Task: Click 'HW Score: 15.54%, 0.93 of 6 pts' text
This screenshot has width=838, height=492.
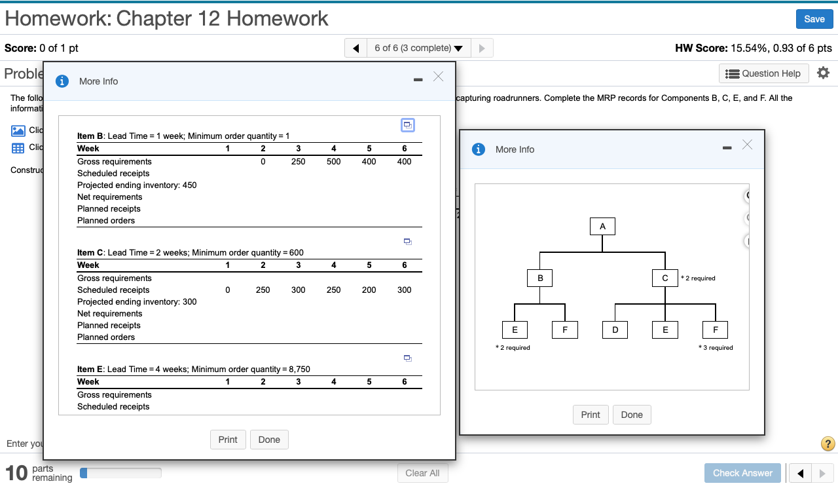Action: click(754, 48)
